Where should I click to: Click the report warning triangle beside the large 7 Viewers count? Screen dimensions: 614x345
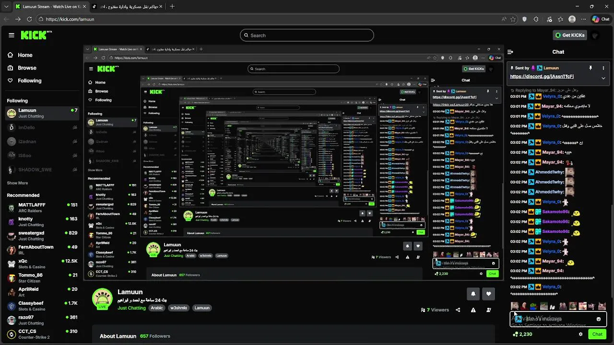pyautogui.click(x=473, y=310)
